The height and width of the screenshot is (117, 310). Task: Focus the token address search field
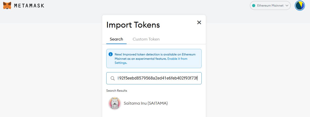157,79
